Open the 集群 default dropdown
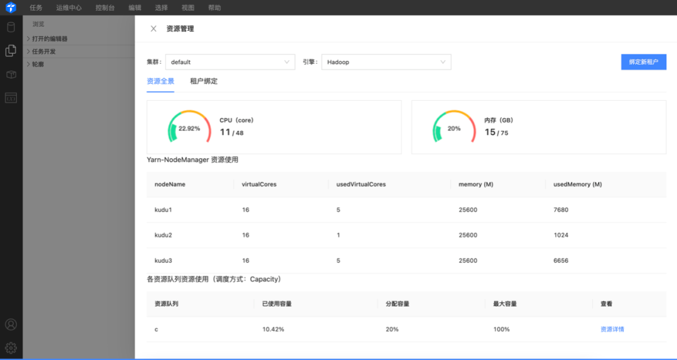 [230, 62]
